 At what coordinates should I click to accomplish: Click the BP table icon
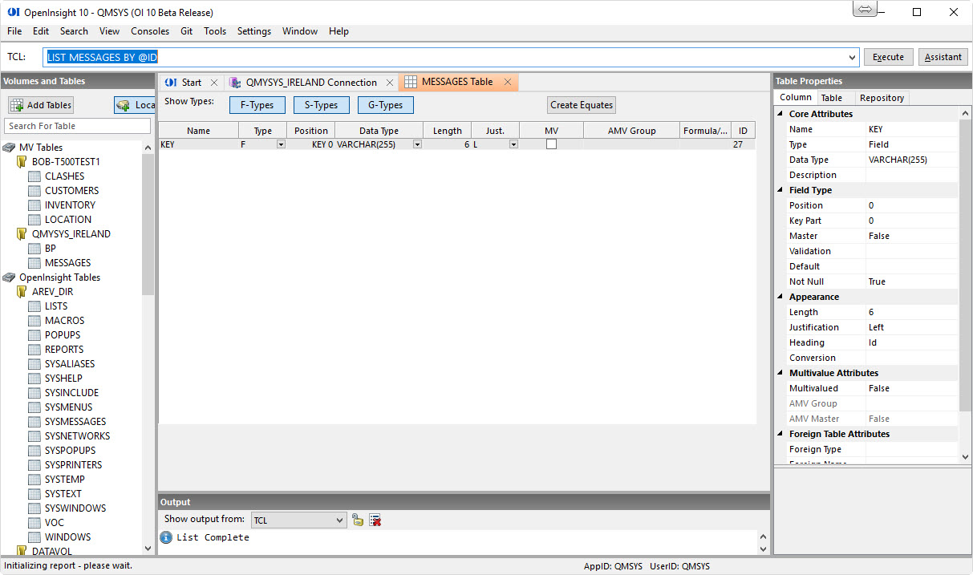tap(34, 249)
